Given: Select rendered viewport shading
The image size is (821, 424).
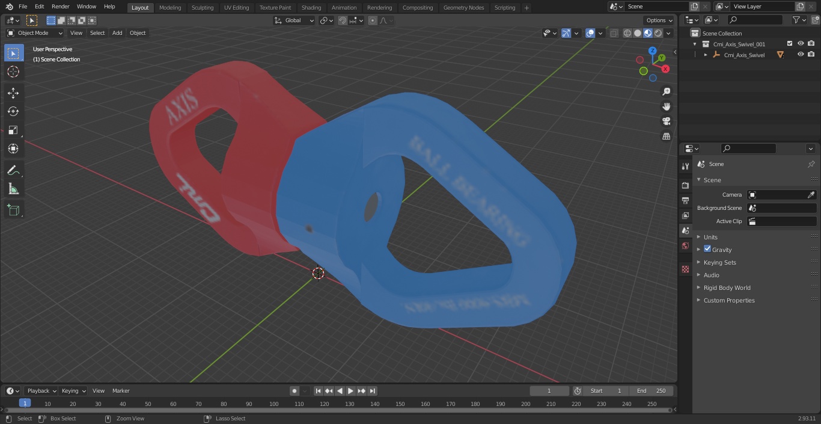Looking at the screenshot, I should 658,33.
